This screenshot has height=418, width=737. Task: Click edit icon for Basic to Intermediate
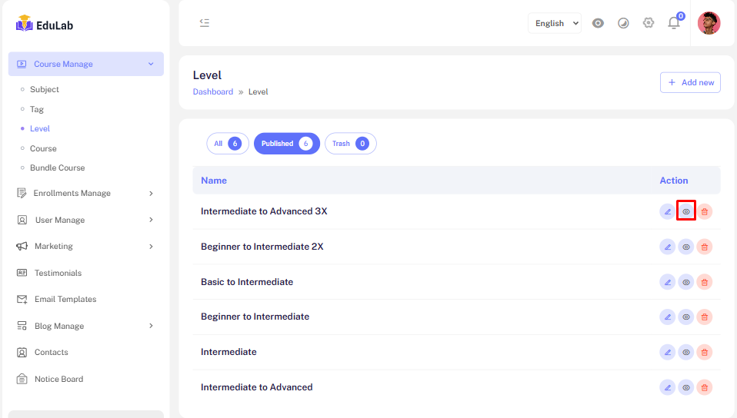pos(667,282)
